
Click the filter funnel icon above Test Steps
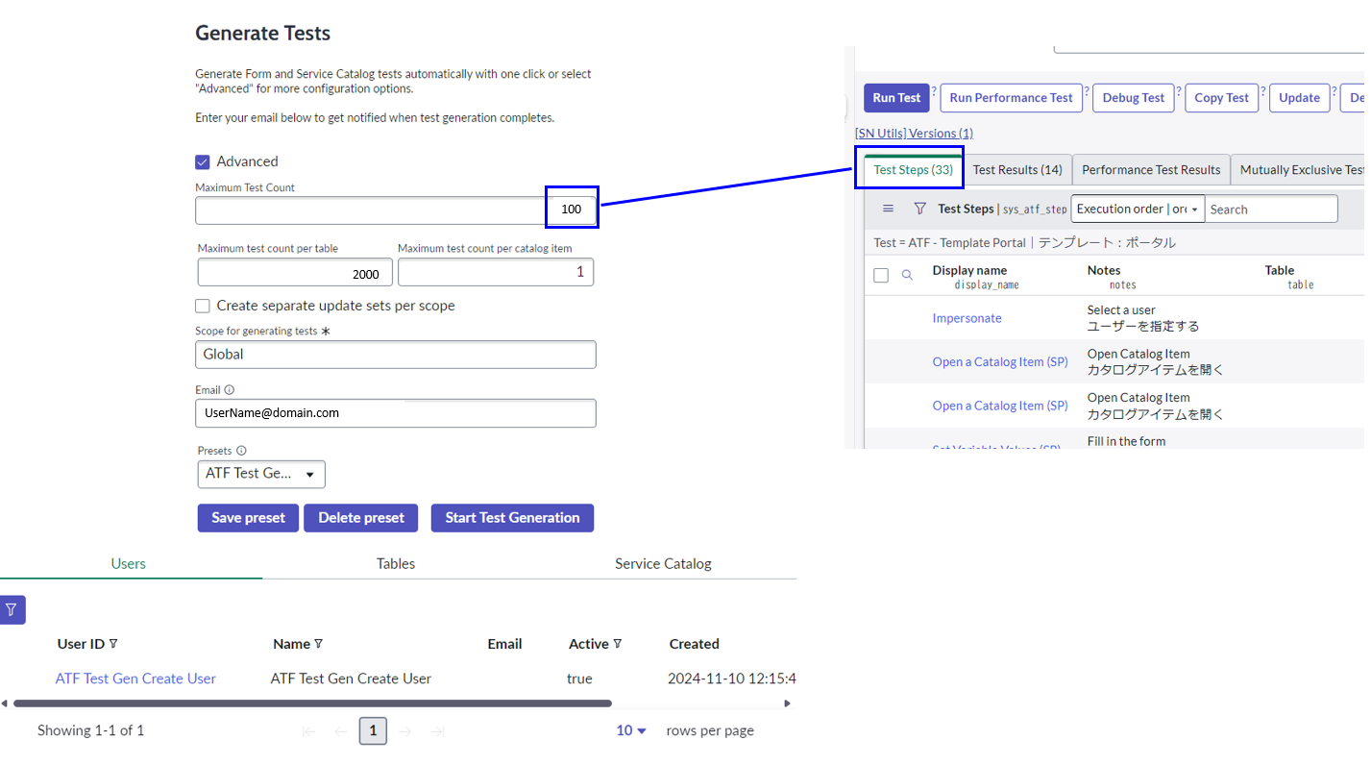(919, 208)
